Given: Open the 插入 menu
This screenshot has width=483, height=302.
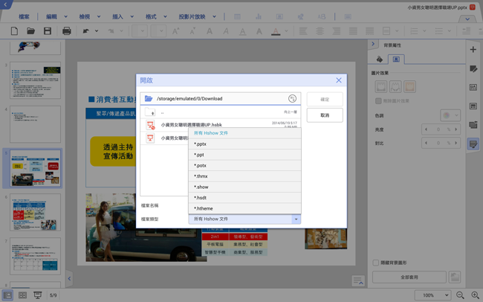Looking at the screenshot, I should (117, 16).
